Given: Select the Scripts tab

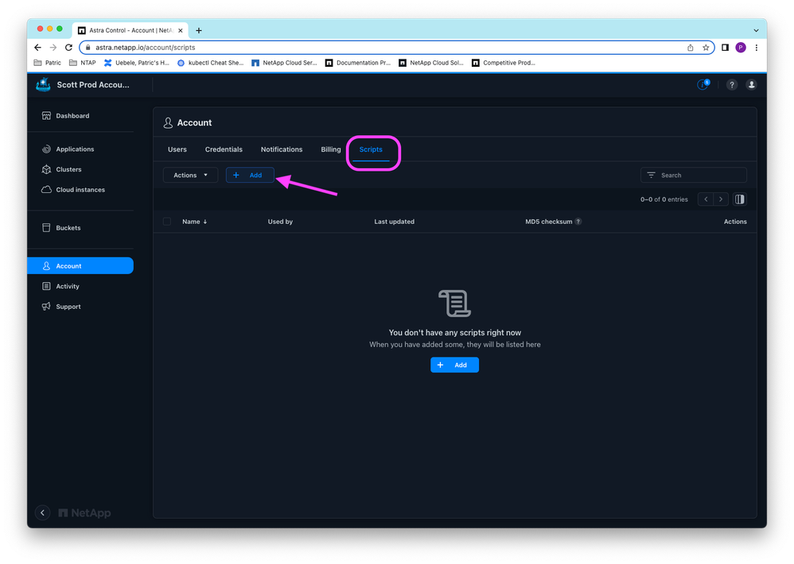Looking at the screenshot, I should (371, 149).
